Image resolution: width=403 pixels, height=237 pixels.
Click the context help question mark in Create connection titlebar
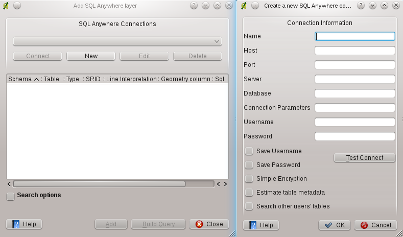[x=362, y=6]
